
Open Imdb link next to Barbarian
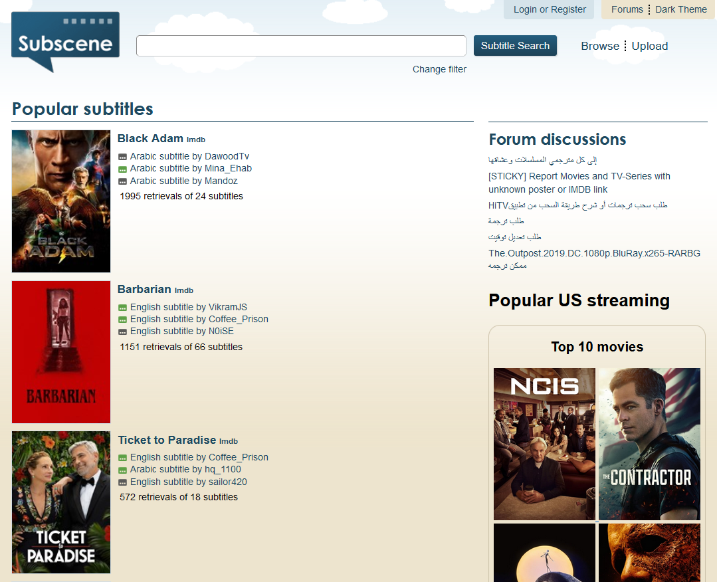tap(184, 291)
